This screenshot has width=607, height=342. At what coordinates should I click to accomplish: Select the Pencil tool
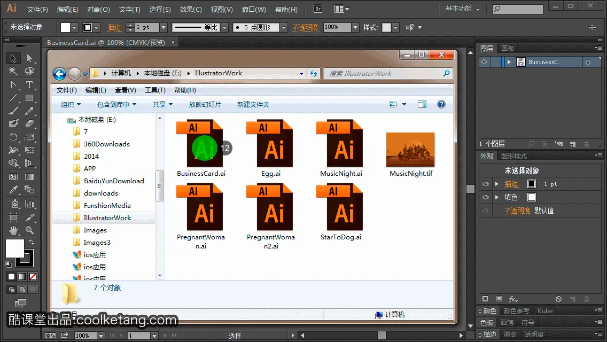[x=29, y=111]
